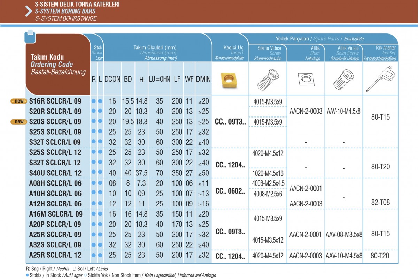This screenshot has width=418, height=279.
Task: Click the R stock dot in the S16R row
Action: point(93,101)
